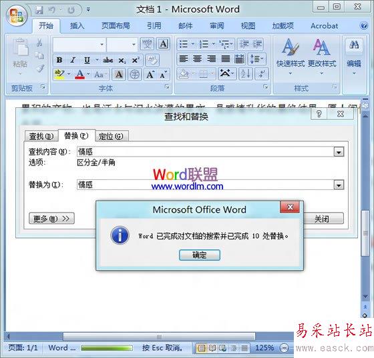Click the Sort icon

tap(246, 73)
